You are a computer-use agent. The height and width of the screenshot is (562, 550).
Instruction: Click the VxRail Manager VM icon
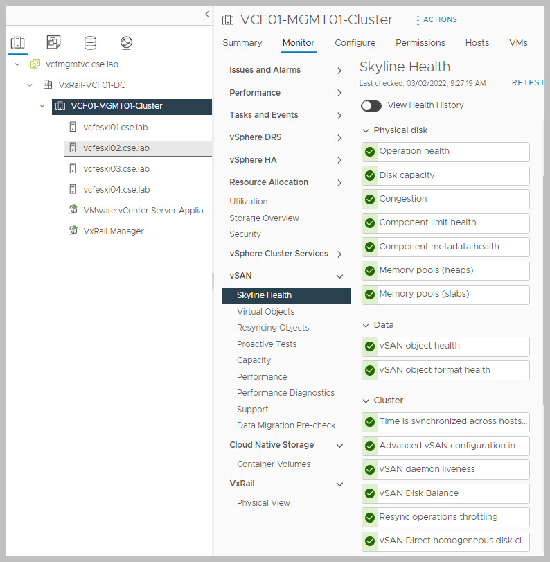click(73, 231)
